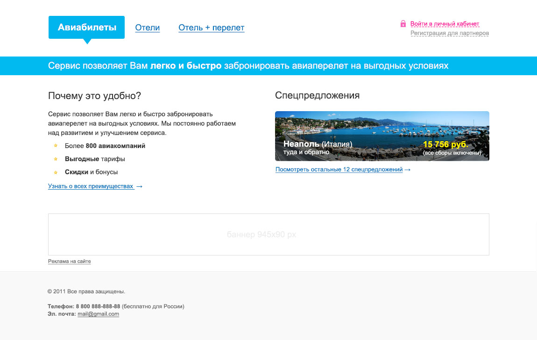Switch to Отель + перелет tab
Screen dimensions: 537x340
pyautogui.click(x=212, y=28)
